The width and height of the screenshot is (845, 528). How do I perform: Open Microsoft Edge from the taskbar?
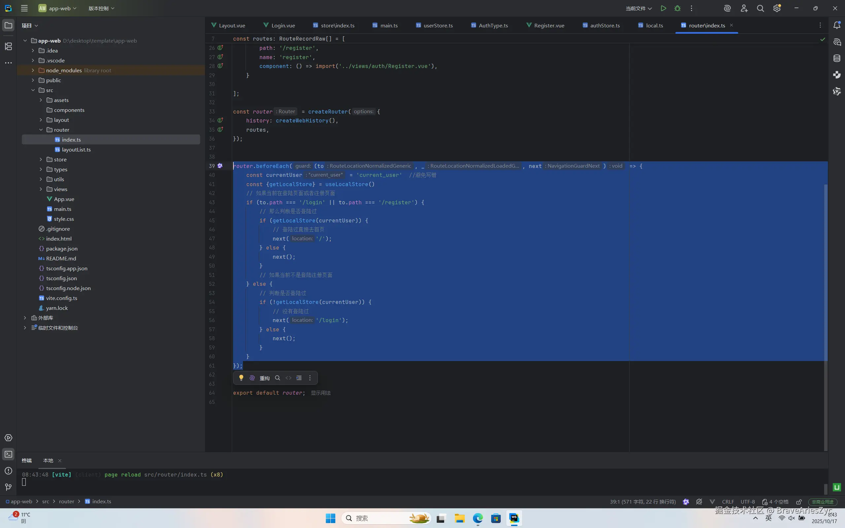(x=478, y=518)
